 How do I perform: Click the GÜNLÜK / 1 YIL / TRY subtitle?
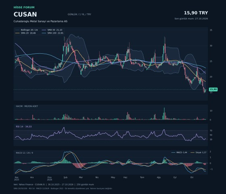80,14
